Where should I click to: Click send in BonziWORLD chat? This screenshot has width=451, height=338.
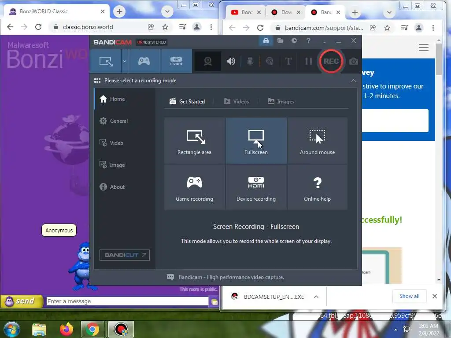coord(21,301)
